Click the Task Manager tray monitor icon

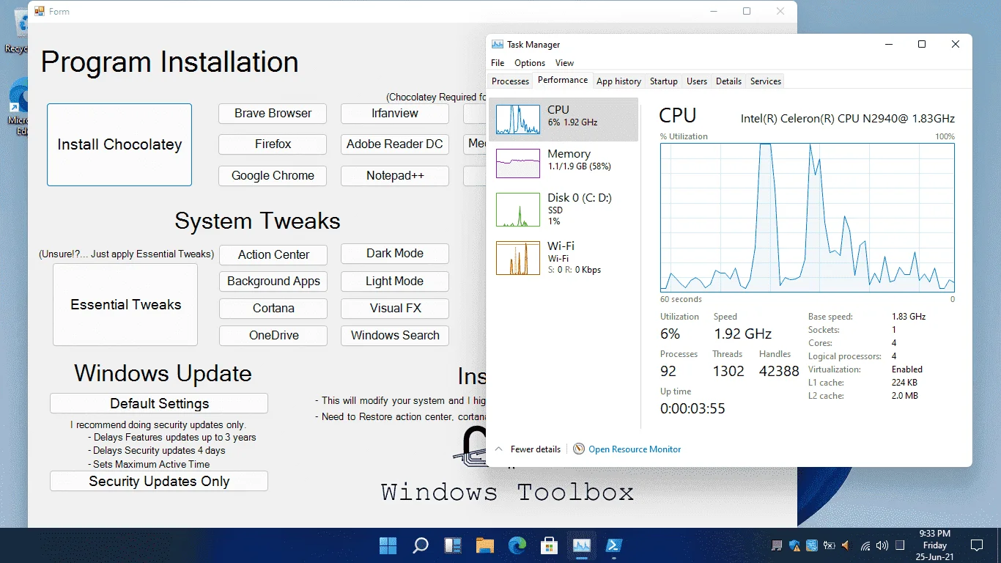pyautogui.click(x=777, y=545)
